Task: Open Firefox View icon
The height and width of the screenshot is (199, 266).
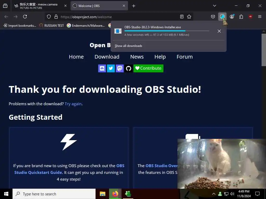Action: point(5,6)
